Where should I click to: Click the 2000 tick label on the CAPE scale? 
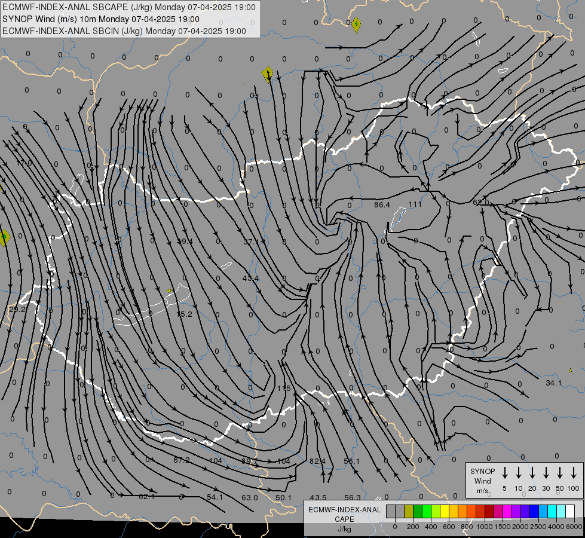(x=520, y=527)
